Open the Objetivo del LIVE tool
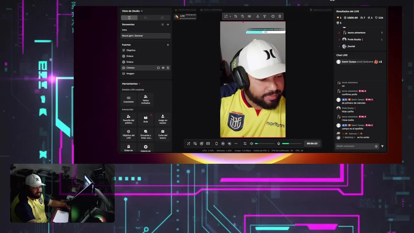Viewport: 414px width, 233px height. click(128, 134)
